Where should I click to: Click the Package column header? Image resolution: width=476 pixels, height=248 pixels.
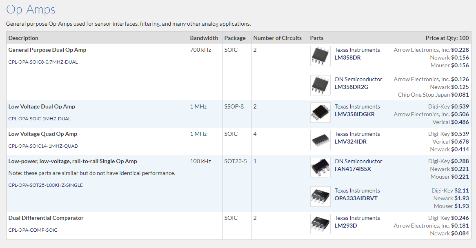point(235,38)
